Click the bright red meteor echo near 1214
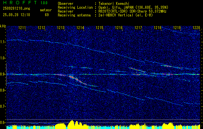 coord(78,80)
